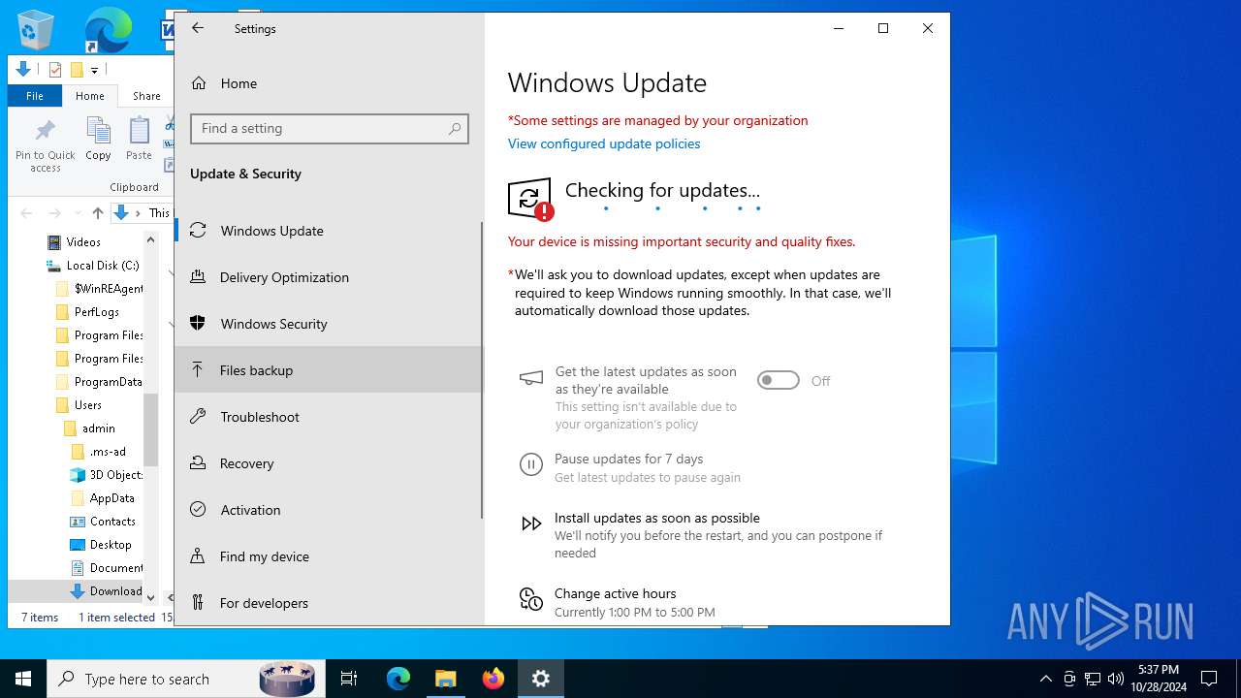Toggle Get the latest updates switch
Viewport: 1241px width, 698px height.
tap(779, 380)
